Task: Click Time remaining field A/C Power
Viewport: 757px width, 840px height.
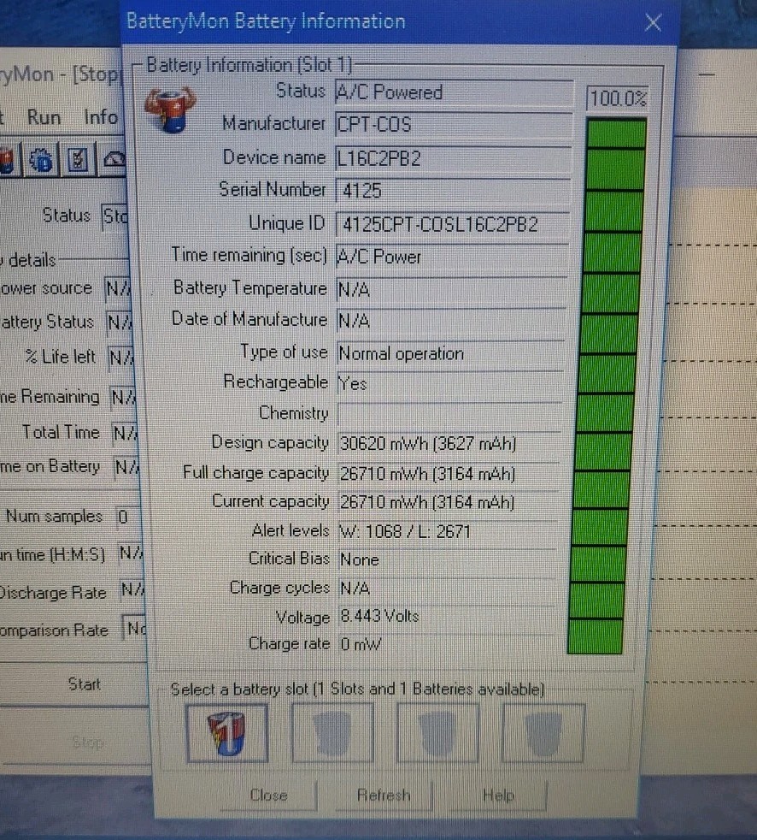Action: pyautogui.click(x=451, y=257)
